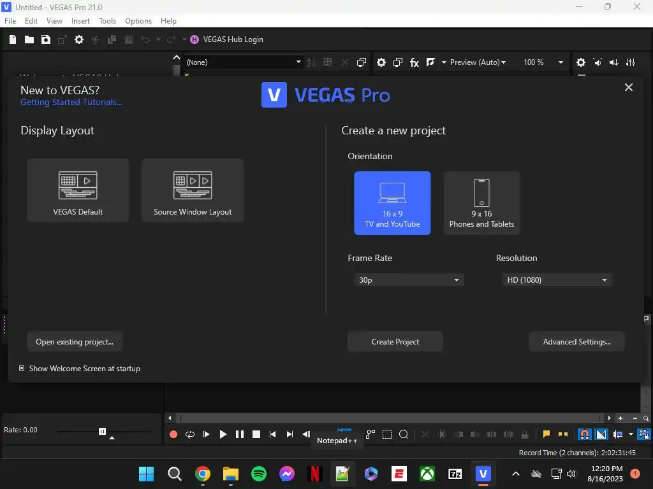Open Advanced Settings
The width and height of the screenshot is (653, 489).
576,342
